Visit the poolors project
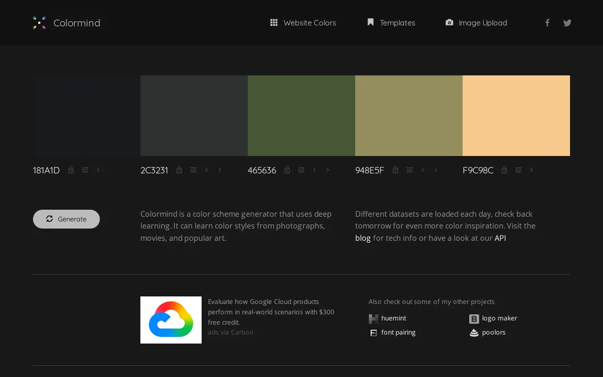 (487, 333)
